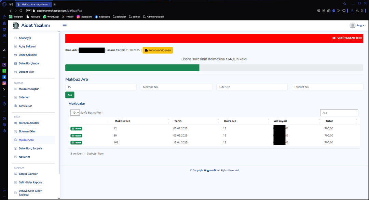Click the Kullanım Videosu button
Screen dimensions: 369x200
tap(158, 50)
